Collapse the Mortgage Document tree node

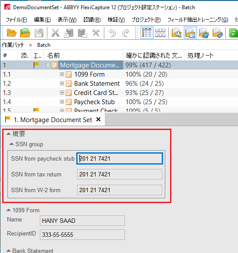point(48,65)
